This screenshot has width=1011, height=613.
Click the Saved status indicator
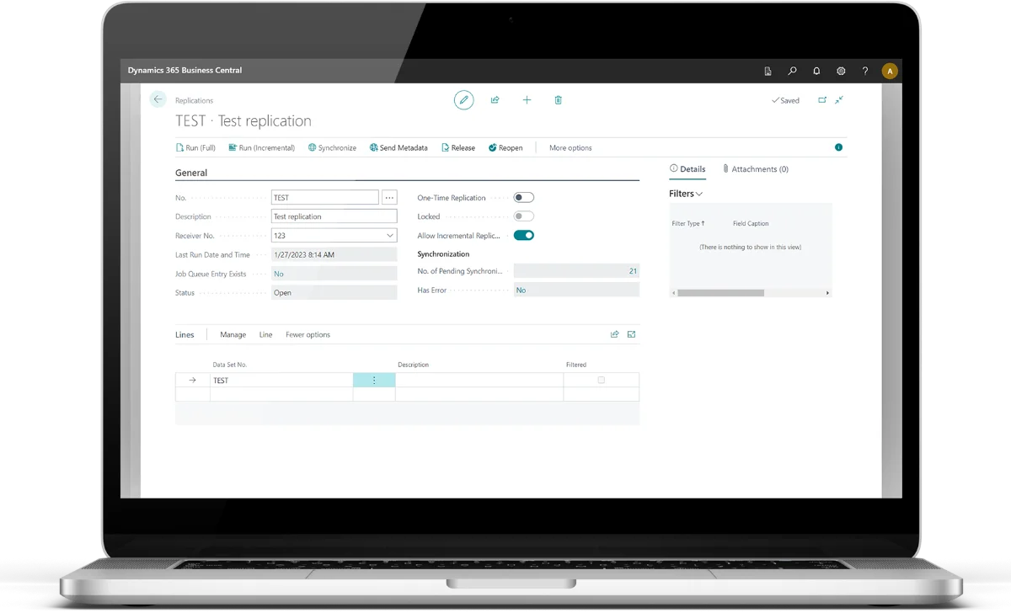click(785, 101)
